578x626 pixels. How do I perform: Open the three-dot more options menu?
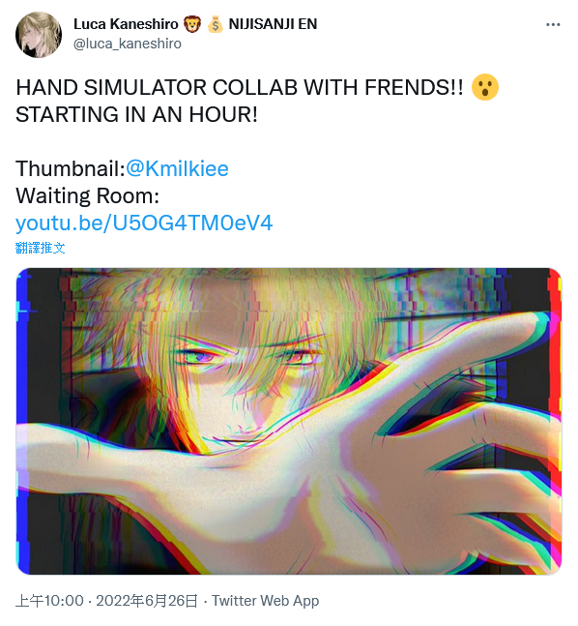[x=553, y=25]
